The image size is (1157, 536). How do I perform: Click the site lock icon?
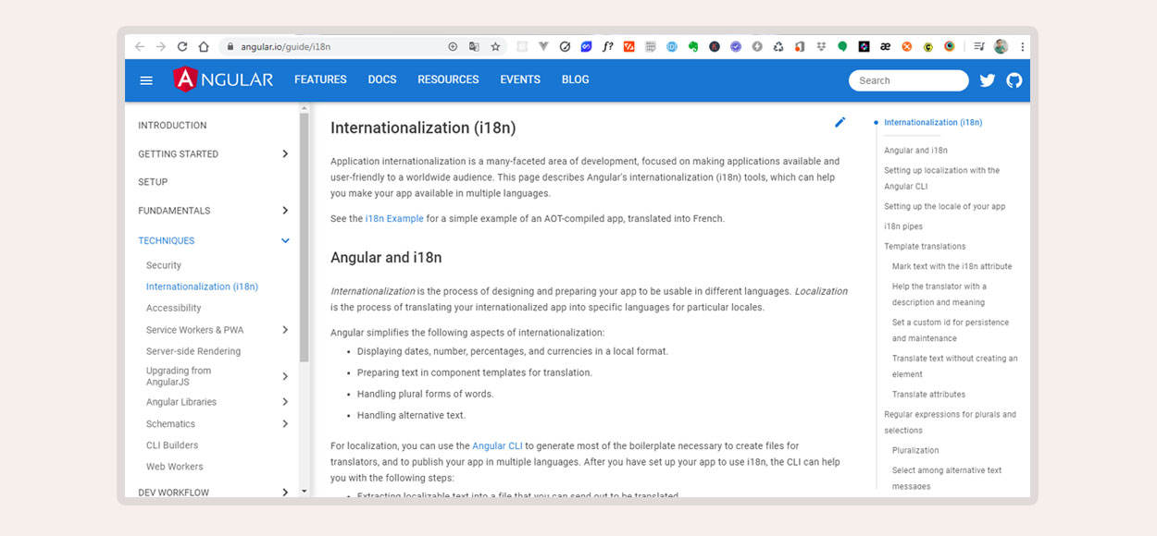pyautogui.click(x=229, y=46)
